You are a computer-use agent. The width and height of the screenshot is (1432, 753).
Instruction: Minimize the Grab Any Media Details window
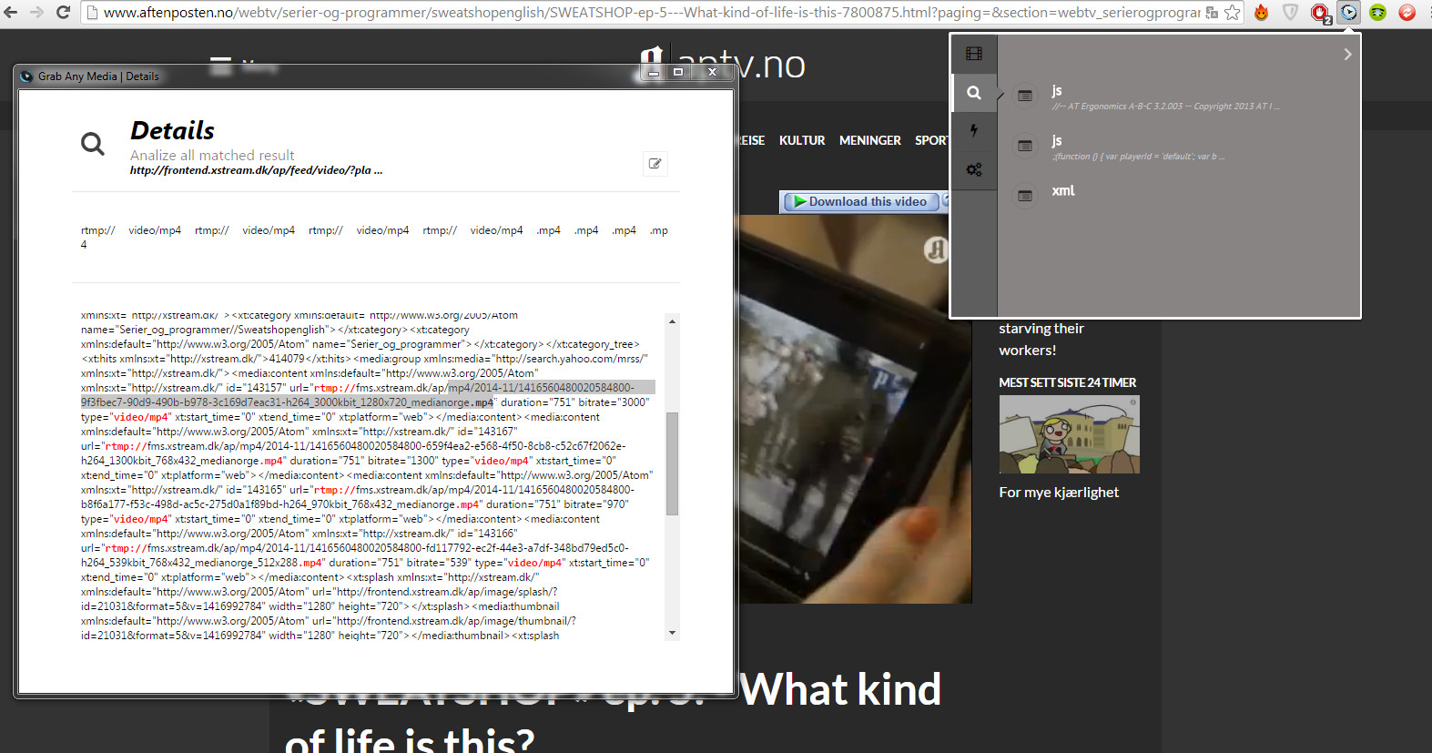(654, 72)
